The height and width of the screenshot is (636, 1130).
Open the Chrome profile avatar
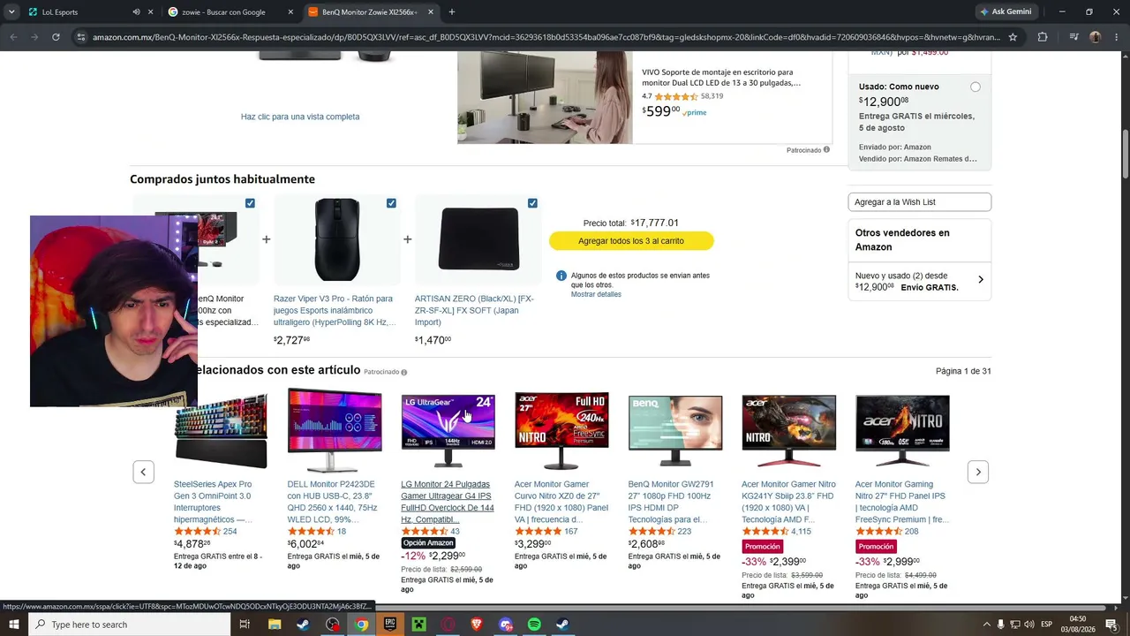tap(1096, 37)
